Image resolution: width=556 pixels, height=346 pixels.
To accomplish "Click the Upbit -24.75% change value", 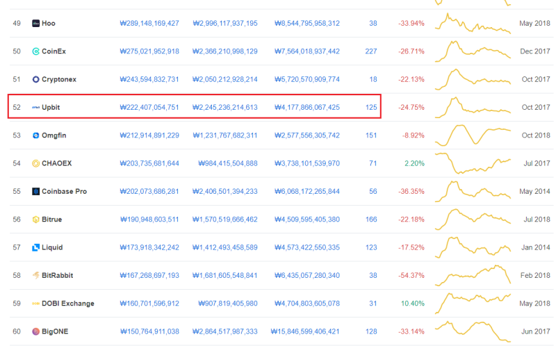I will point(411,108).
